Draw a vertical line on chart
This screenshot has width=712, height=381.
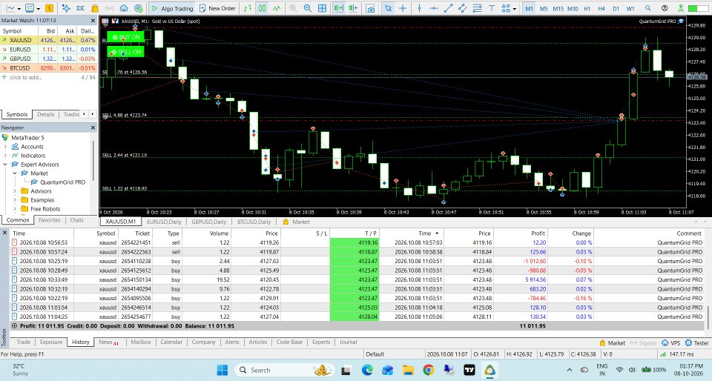coord(419,8)
